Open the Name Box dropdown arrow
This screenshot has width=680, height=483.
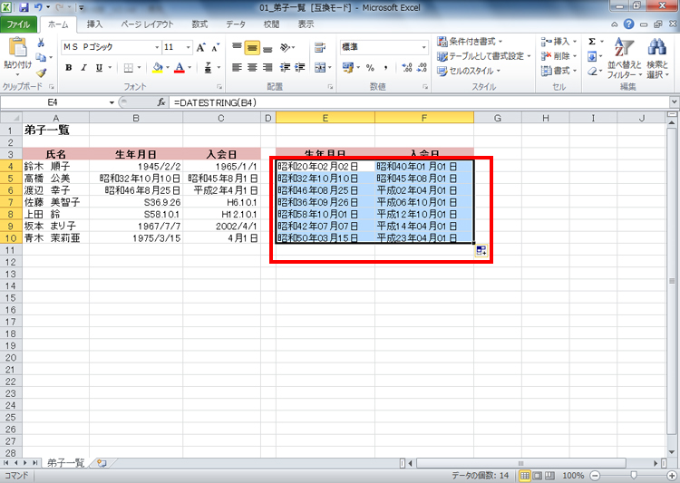pyautogui.click(x=112, y=102)
